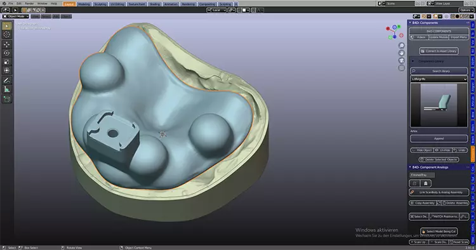Click the Reset Scale button
The width and height of the screenshot is (476, 250).
tap(459, 242)
